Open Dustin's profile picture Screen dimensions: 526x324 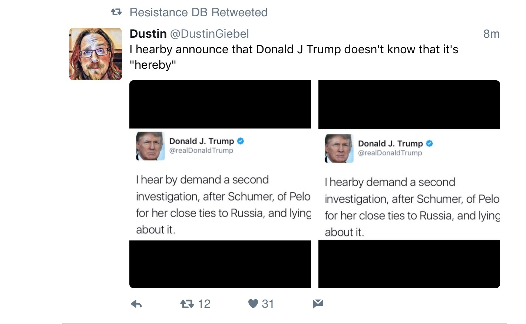click(x=96, y=54)
